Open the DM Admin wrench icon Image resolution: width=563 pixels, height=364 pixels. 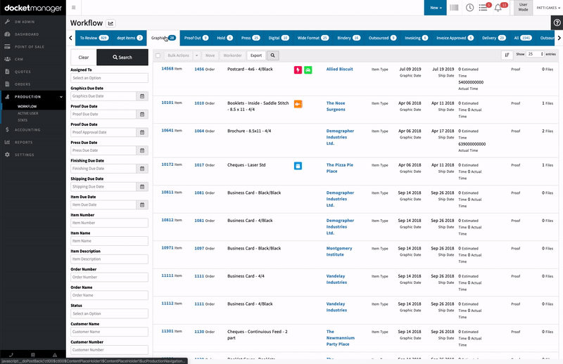7,22
